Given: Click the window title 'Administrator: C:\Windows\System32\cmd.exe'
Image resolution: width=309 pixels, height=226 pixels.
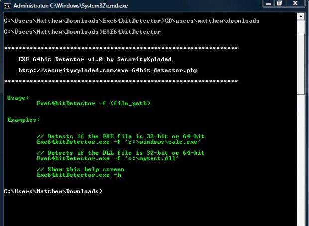Looking at the screenshot, I should [71, 6].
